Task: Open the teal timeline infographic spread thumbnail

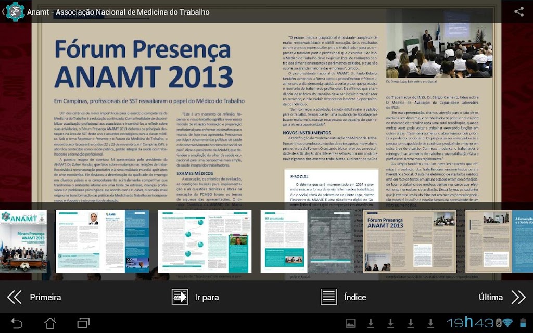Action: click(x=205, y=241)
